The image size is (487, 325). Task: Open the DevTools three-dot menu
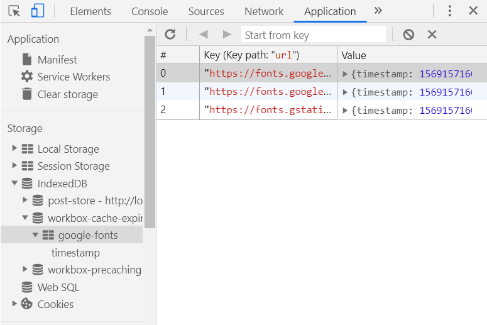(450, 11)
